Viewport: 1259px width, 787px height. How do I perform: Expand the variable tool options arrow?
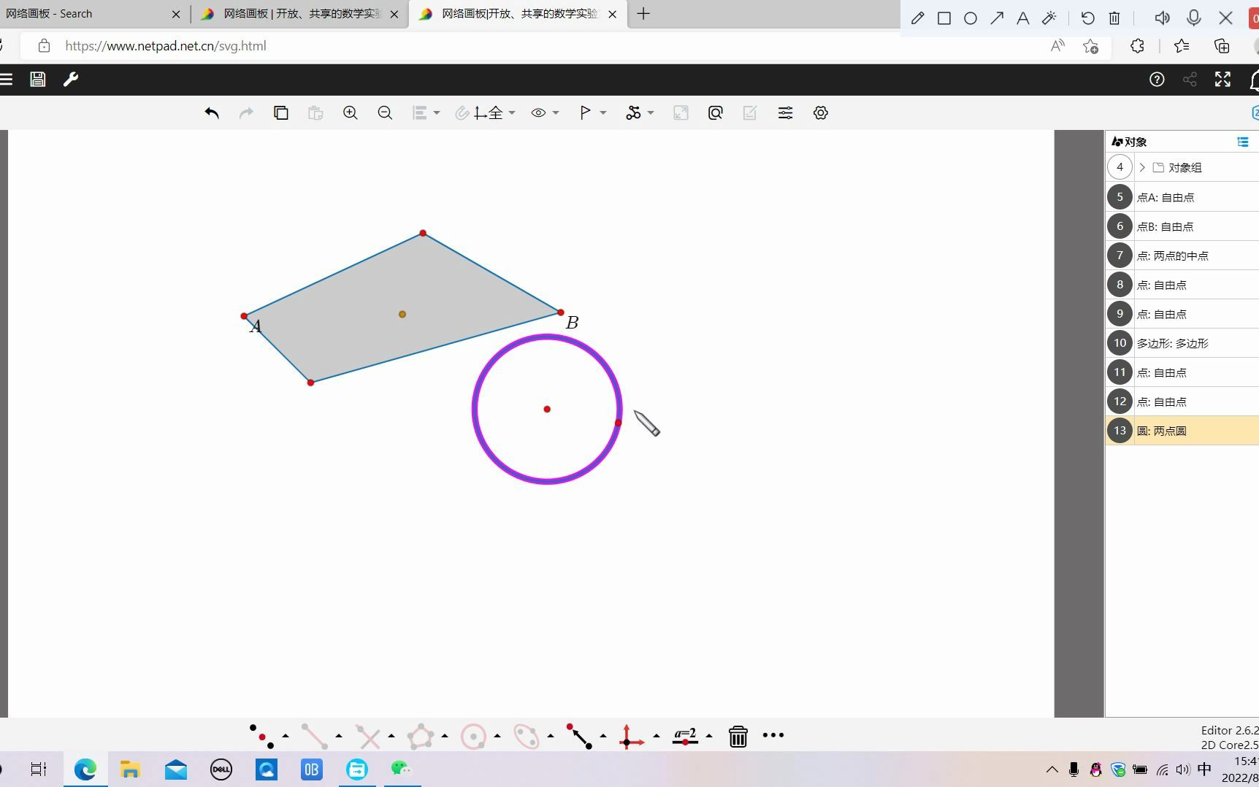pyautogui.click(x=709, y=736)
